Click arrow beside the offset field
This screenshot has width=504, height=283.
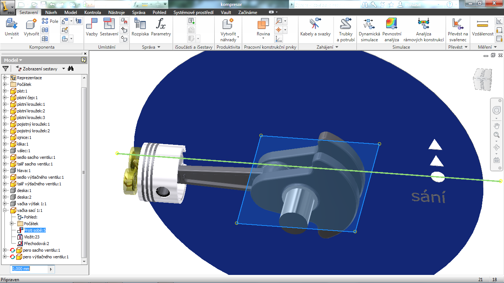tap(52, 269)
